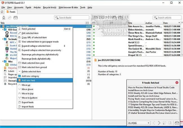Viewport: 183px width, 128px height.
Task: Open the Regex queries node icon
Action: point(5,74)
